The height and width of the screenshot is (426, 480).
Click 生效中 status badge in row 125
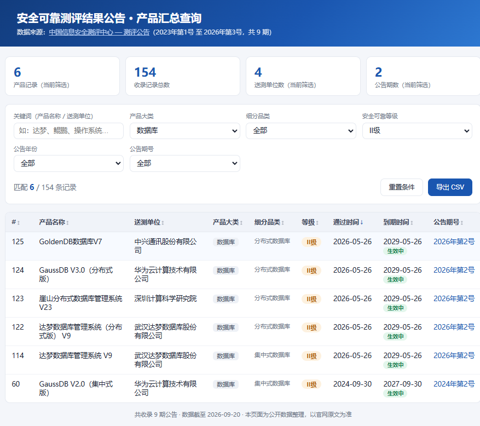pos(395,251)
